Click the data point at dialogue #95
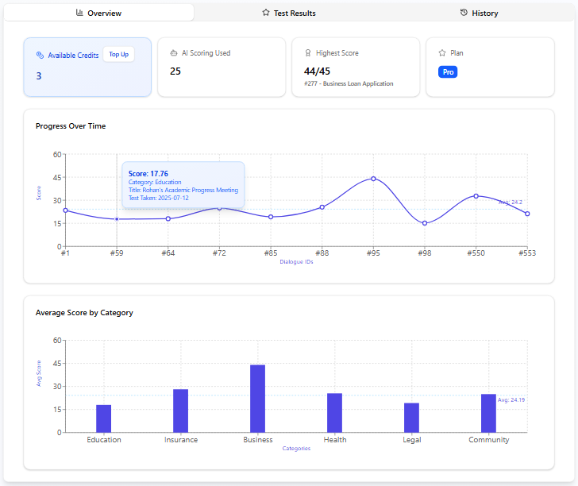Viewport: 578px width, 486px height. tap(373, 179)
